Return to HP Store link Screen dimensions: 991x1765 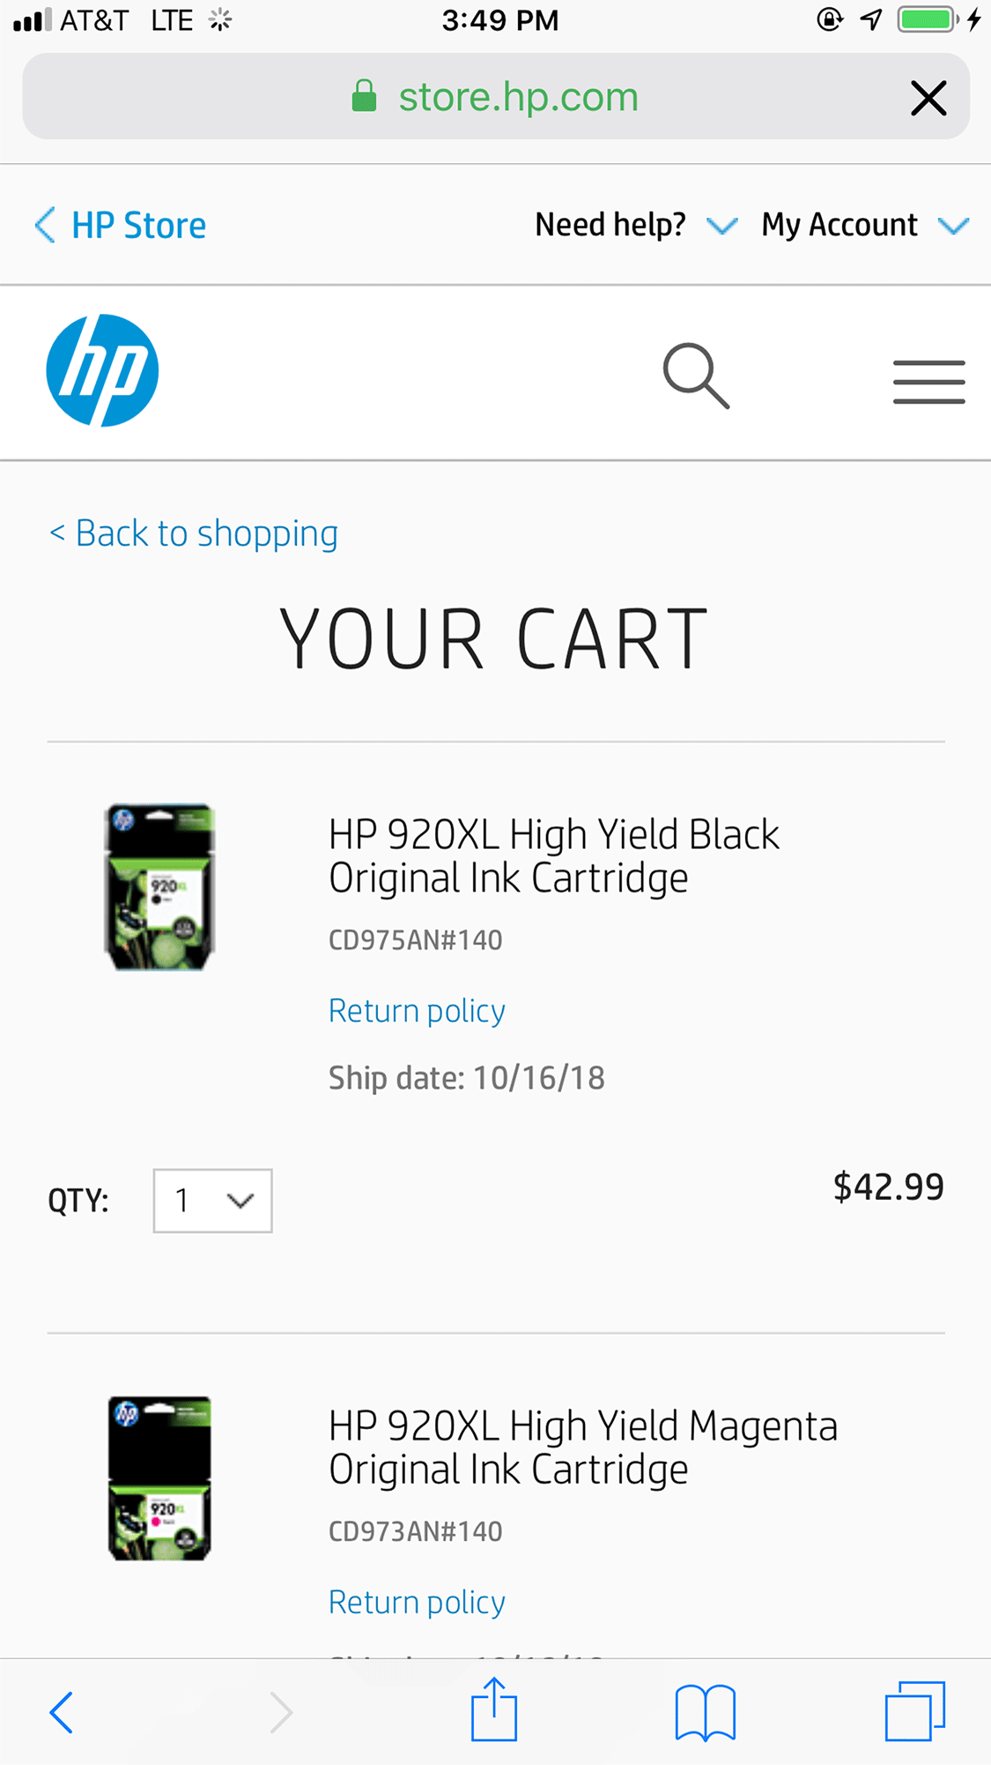pos(121,226)
